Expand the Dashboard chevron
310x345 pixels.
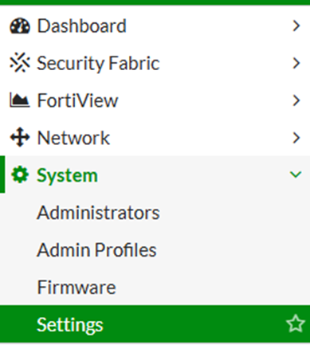pos(296,26)
